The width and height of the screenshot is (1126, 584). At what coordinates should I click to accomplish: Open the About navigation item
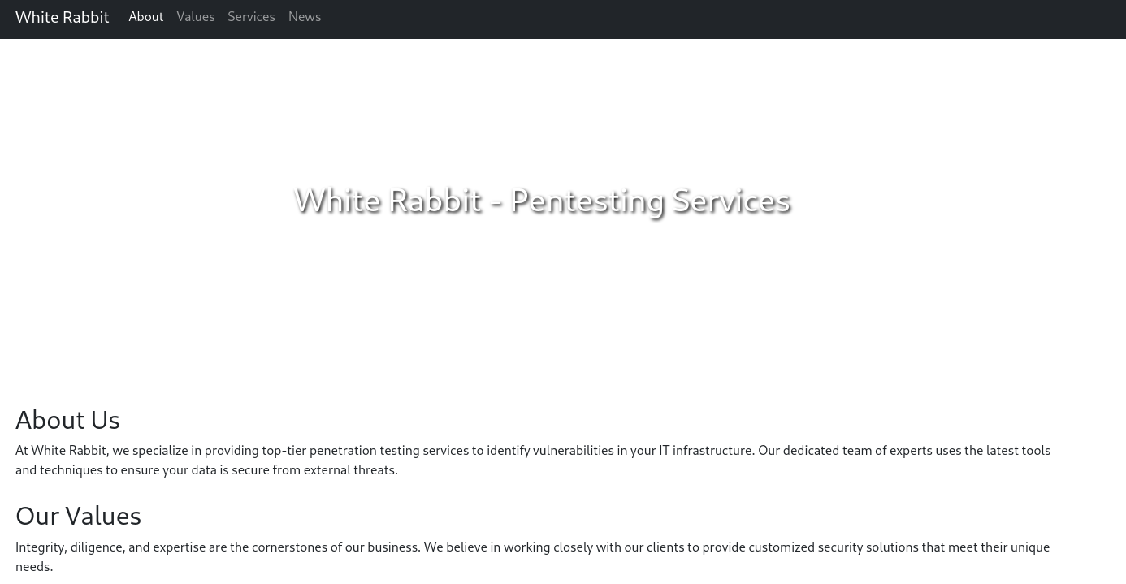(x=146, y=17)
